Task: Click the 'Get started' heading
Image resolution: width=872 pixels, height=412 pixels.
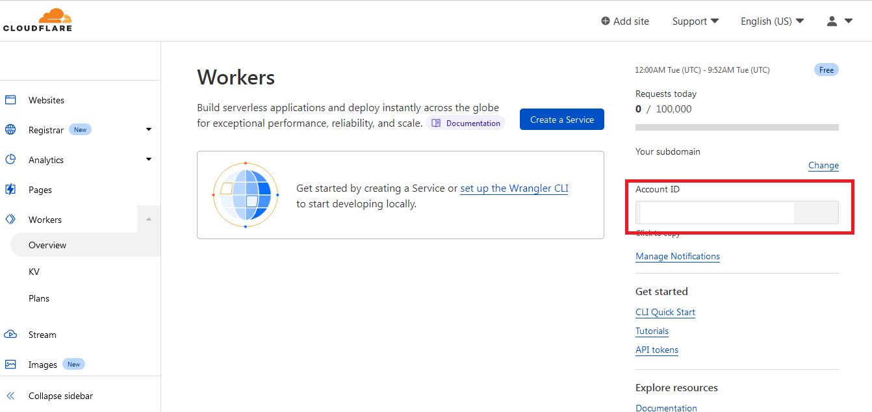Action: click(x=661, y=291)
